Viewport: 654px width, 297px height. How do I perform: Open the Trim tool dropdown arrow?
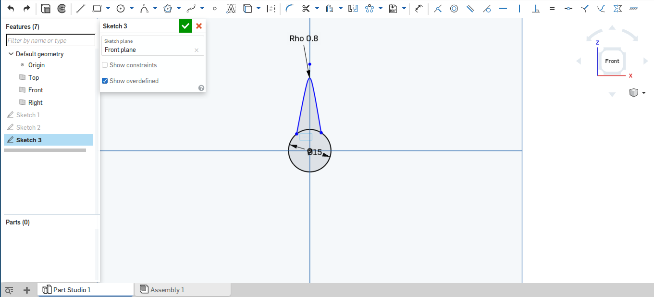pyautogui.click(x=317, y=8)
